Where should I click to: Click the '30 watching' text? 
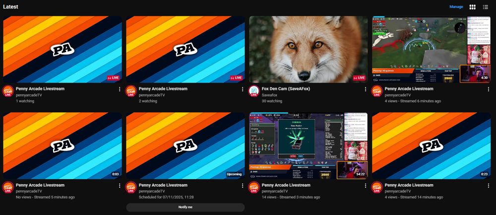(272, 101)
